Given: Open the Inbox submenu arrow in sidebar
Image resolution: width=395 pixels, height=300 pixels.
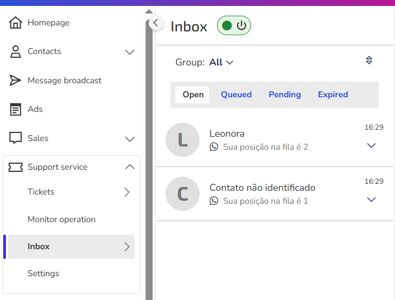Looking at the screenshot, I should point(127,246).
